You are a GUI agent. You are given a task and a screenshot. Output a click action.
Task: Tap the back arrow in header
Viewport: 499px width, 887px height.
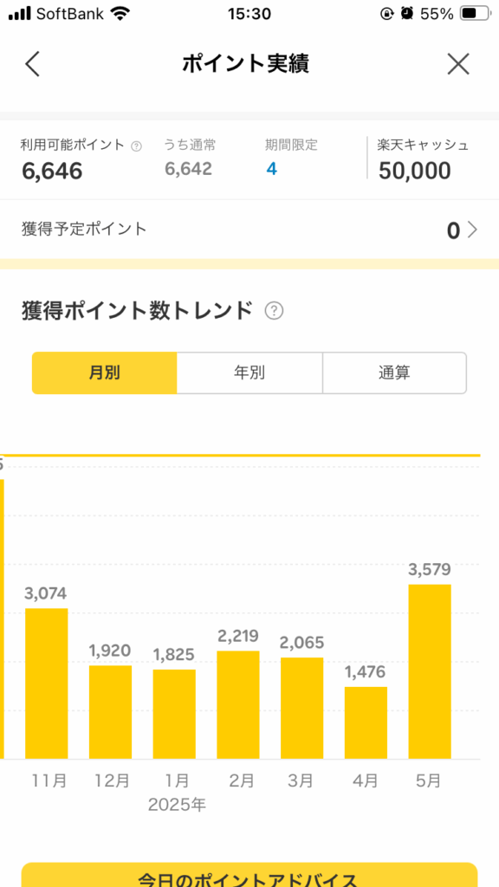click(x=33, y=64)
